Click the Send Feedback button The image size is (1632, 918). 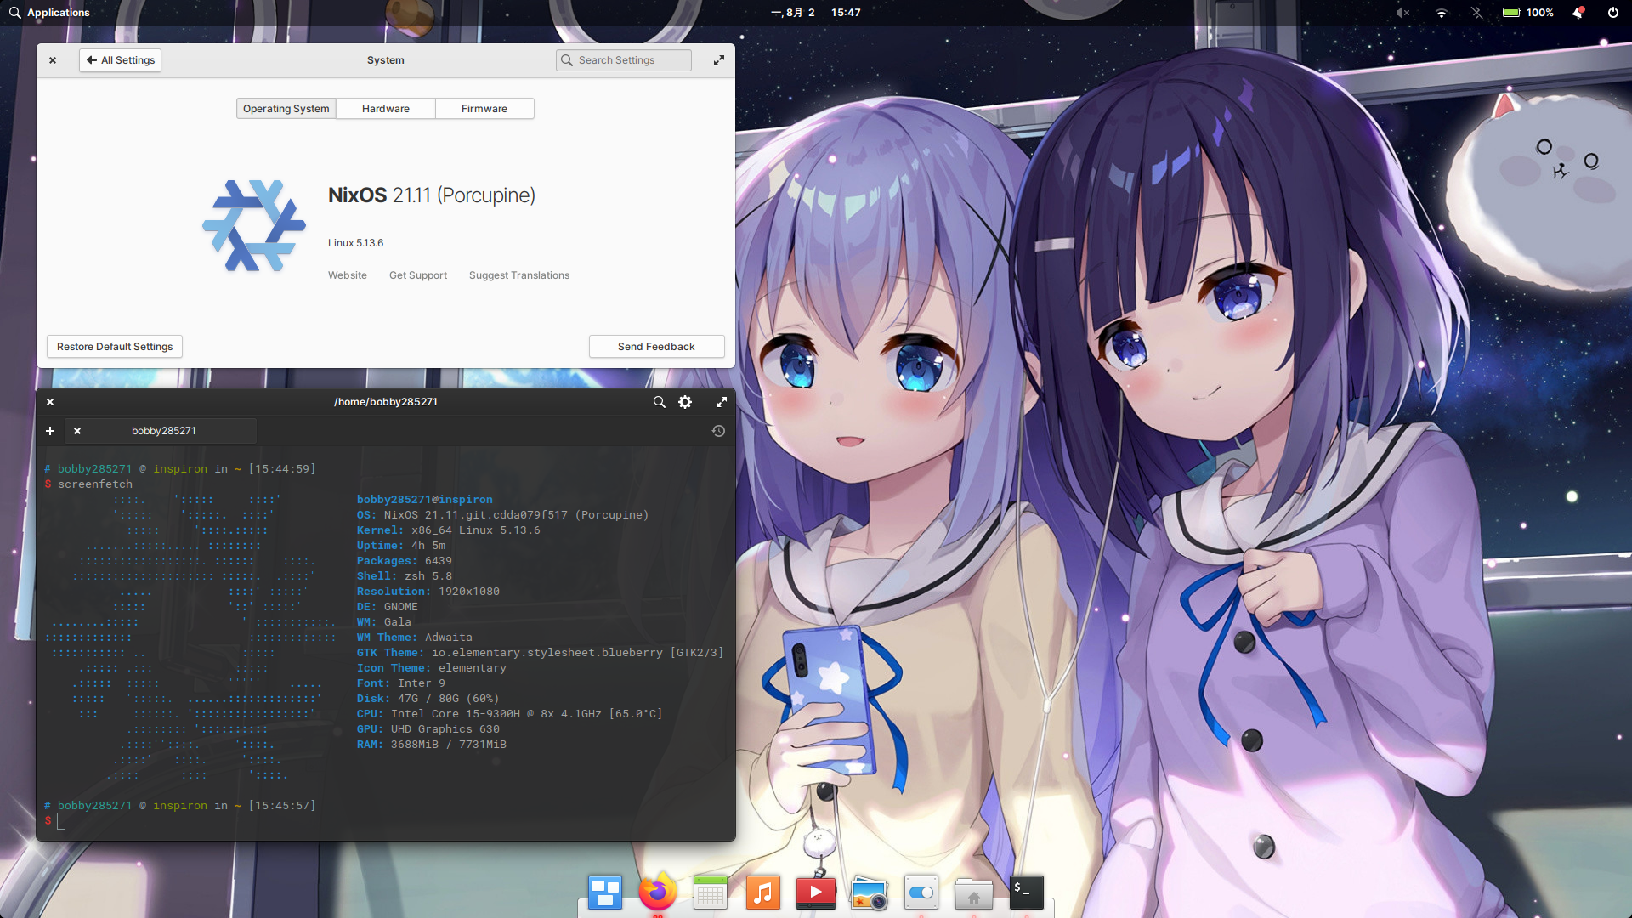coord(656,347)
